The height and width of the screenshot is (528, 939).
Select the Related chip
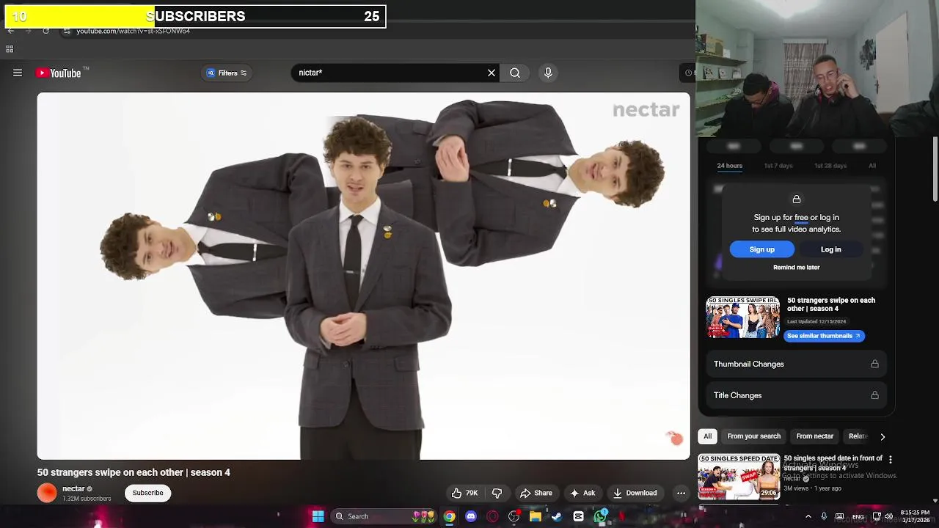[857, 436]
